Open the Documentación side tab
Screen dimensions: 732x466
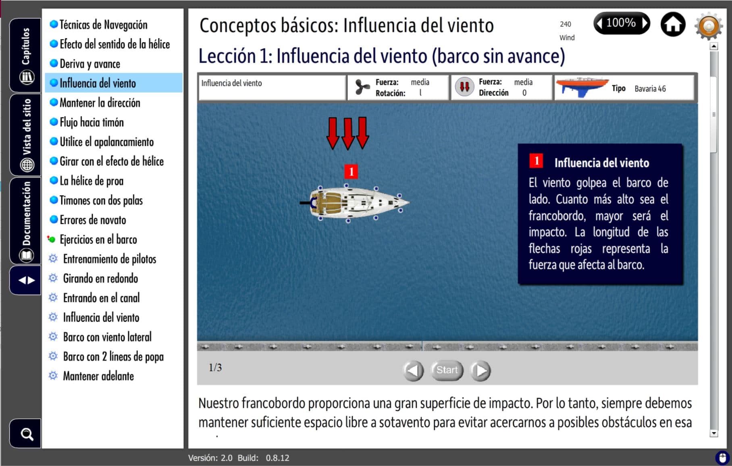[x=26, y=221]
